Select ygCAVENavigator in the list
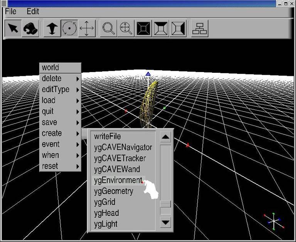This screenshot has height=242, width=296. (123, 147)
